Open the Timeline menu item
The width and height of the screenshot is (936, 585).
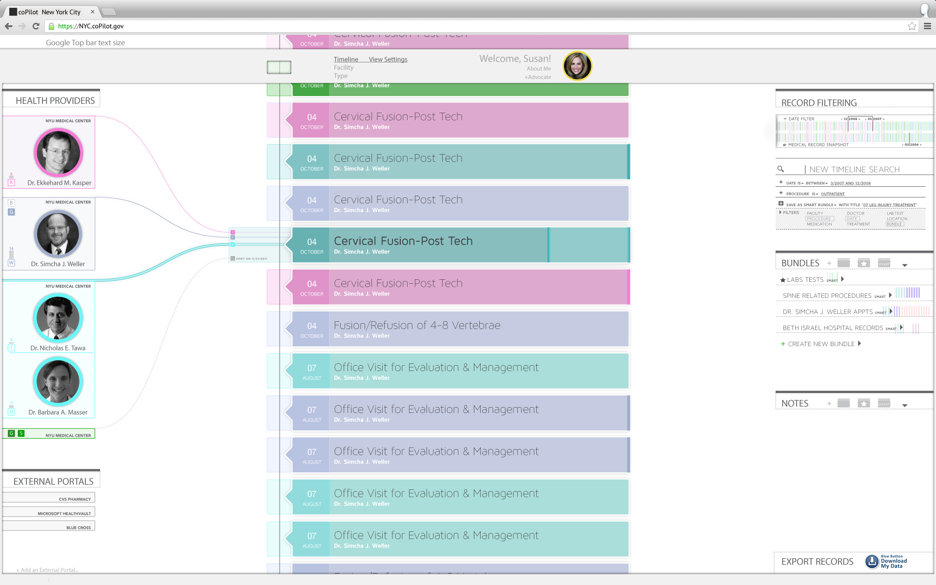pyautogui.click(x=346, y=59)
